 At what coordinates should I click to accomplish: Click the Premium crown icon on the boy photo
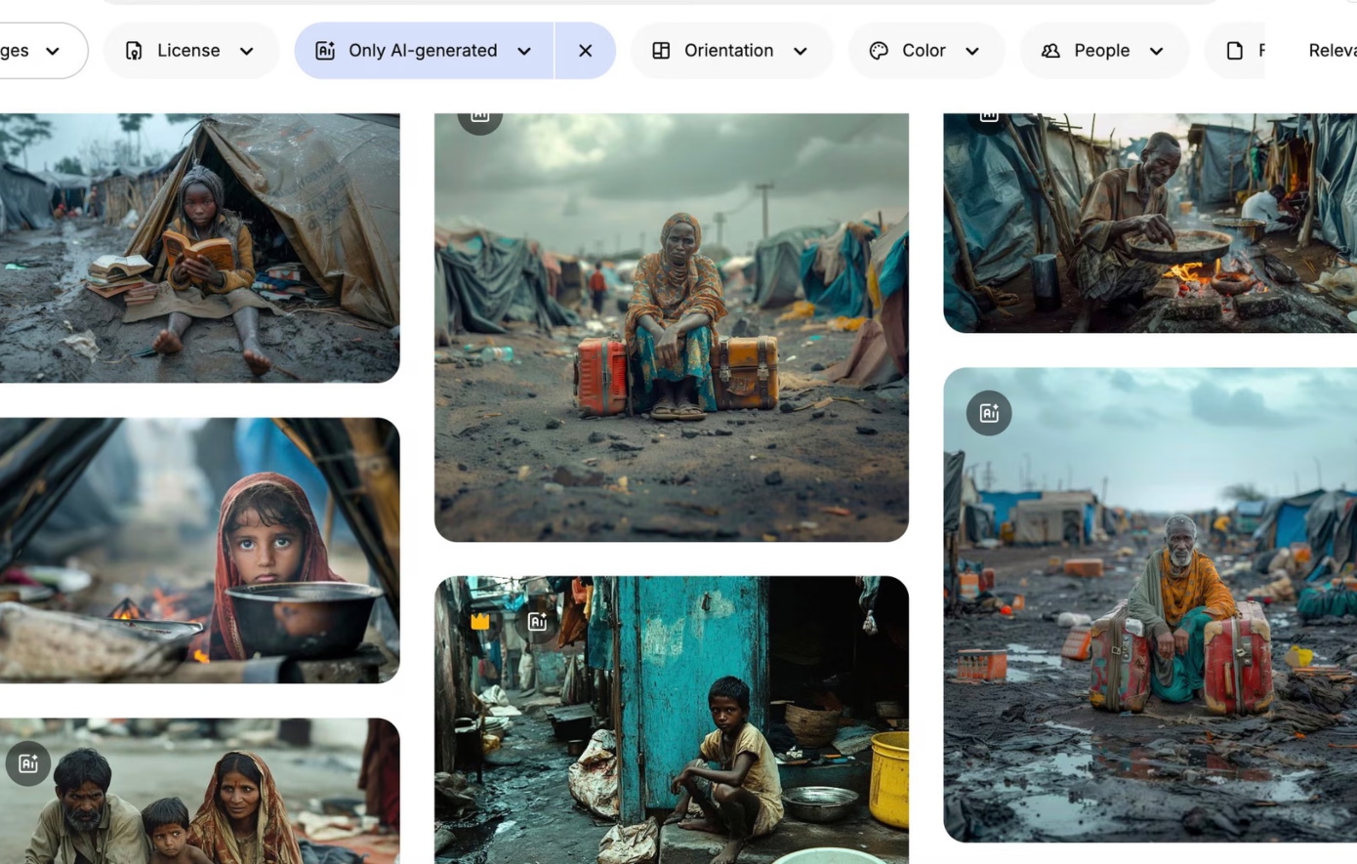[x=479, y=622]
